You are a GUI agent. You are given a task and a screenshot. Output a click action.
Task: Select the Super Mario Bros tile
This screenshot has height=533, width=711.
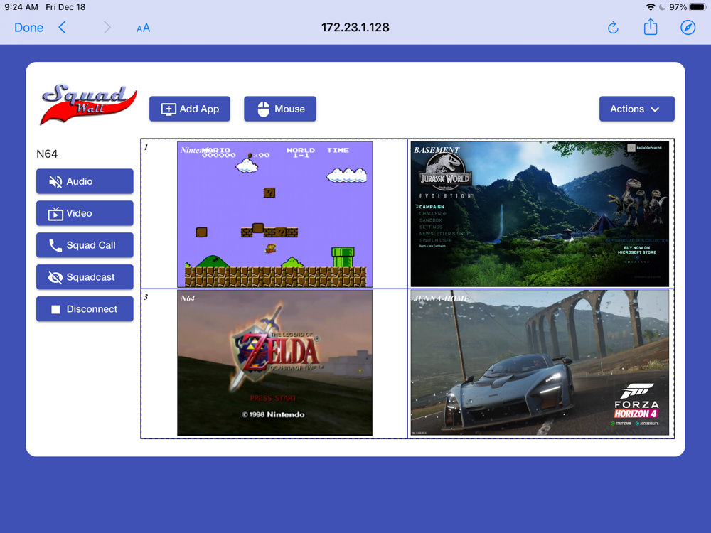274,215
